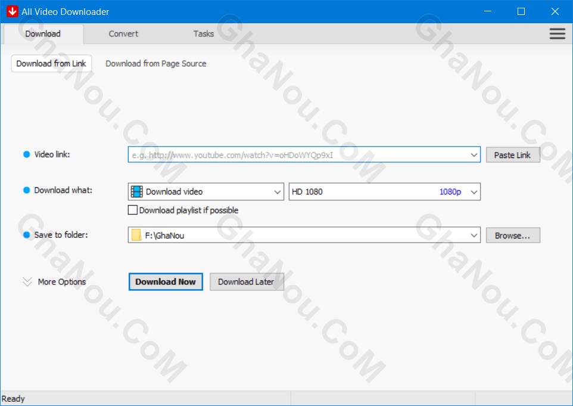Click the Download Now button
573x406 pixels.
166,281
